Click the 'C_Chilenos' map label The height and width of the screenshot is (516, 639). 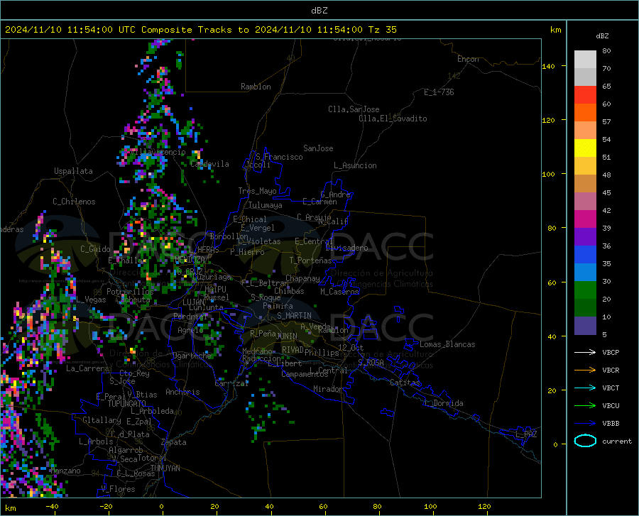(74, 202)
